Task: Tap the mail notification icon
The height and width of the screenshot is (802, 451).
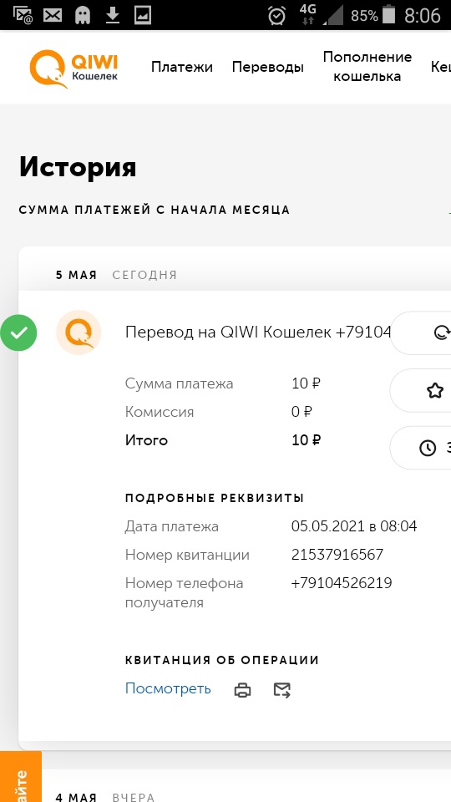Action: [52, 16]
